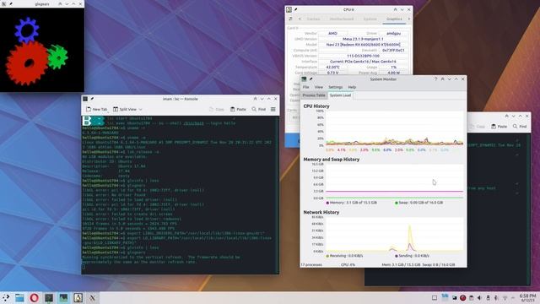The width and height of the screenshot is (540, 304).
Task: Click the X icon in glxgears title bar
Action: point(3,3)
